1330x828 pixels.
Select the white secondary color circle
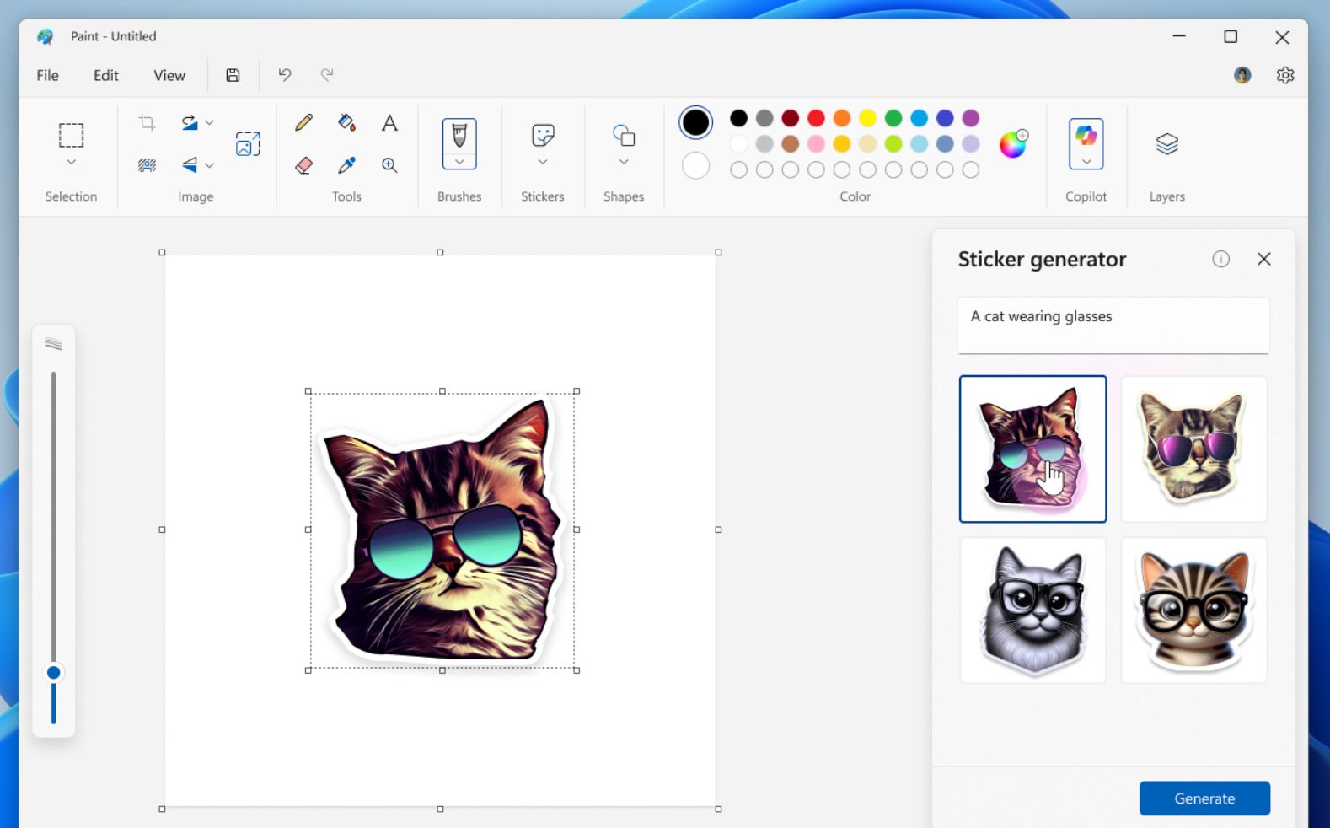tap(695, 166)
